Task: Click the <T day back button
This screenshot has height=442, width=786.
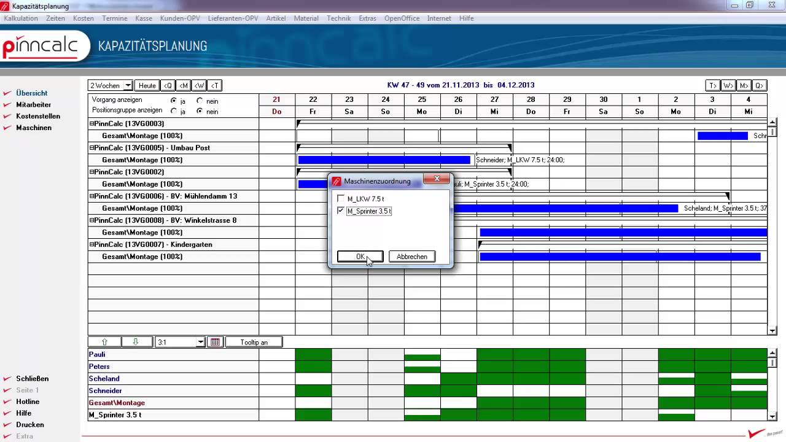Action: [x=214, y=85]
